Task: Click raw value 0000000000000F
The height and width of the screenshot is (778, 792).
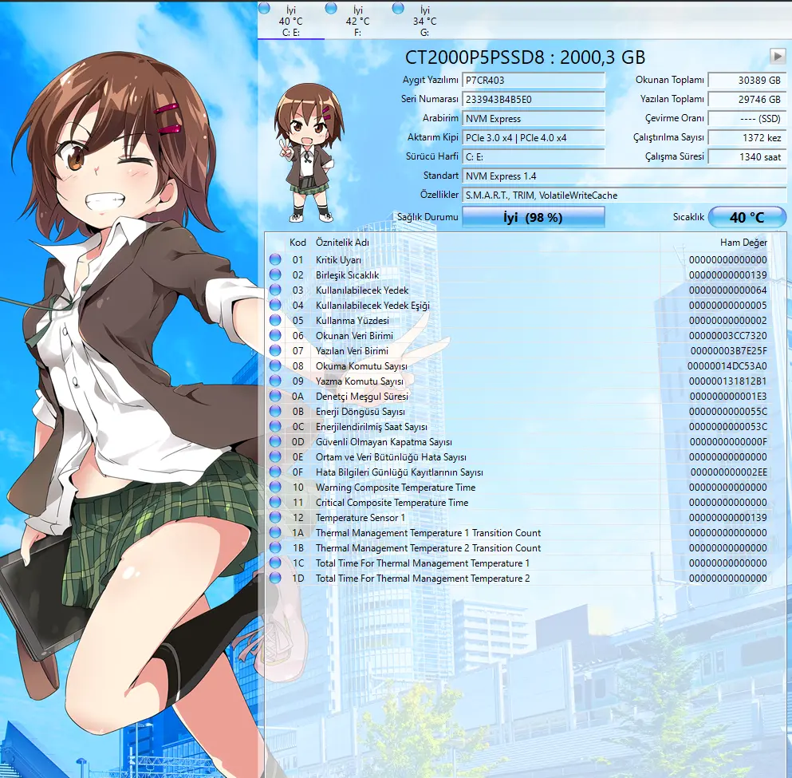Action: [728, 441]
